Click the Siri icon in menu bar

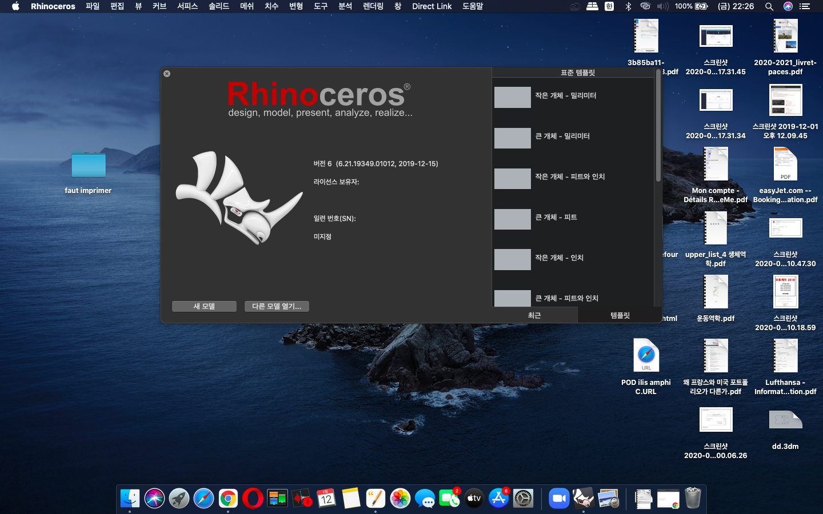coord(788,6)
